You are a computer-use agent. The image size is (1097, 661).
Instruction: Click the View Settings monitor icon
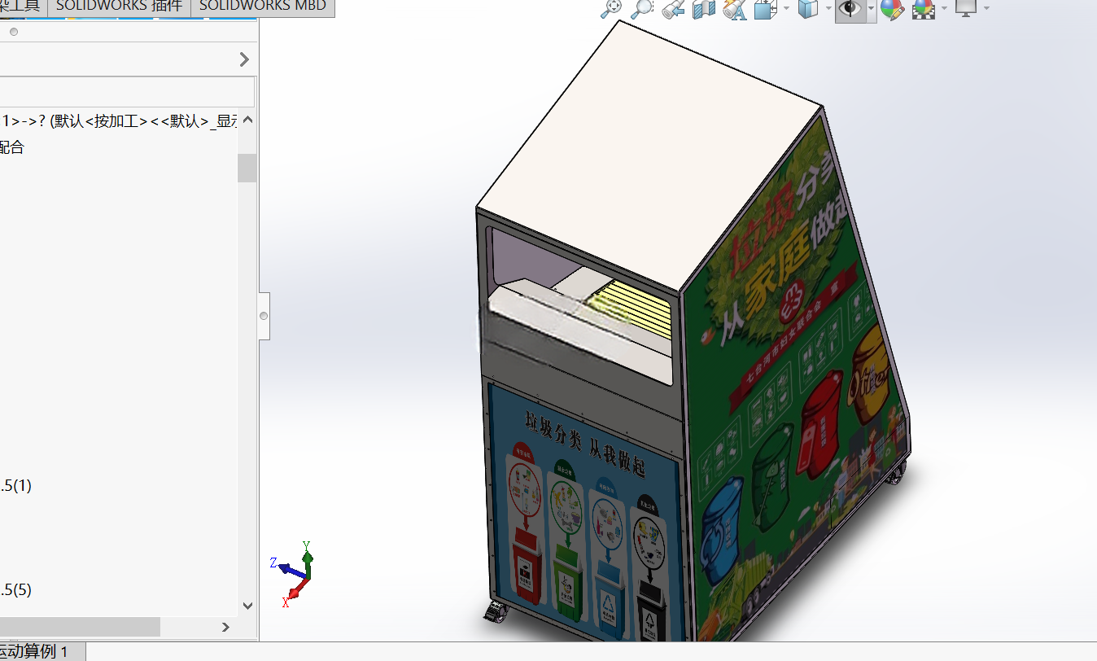tap(965, 9)
